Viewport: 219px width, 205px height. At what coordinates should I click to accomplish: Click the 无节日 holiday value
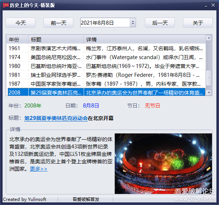pos(152,106)
